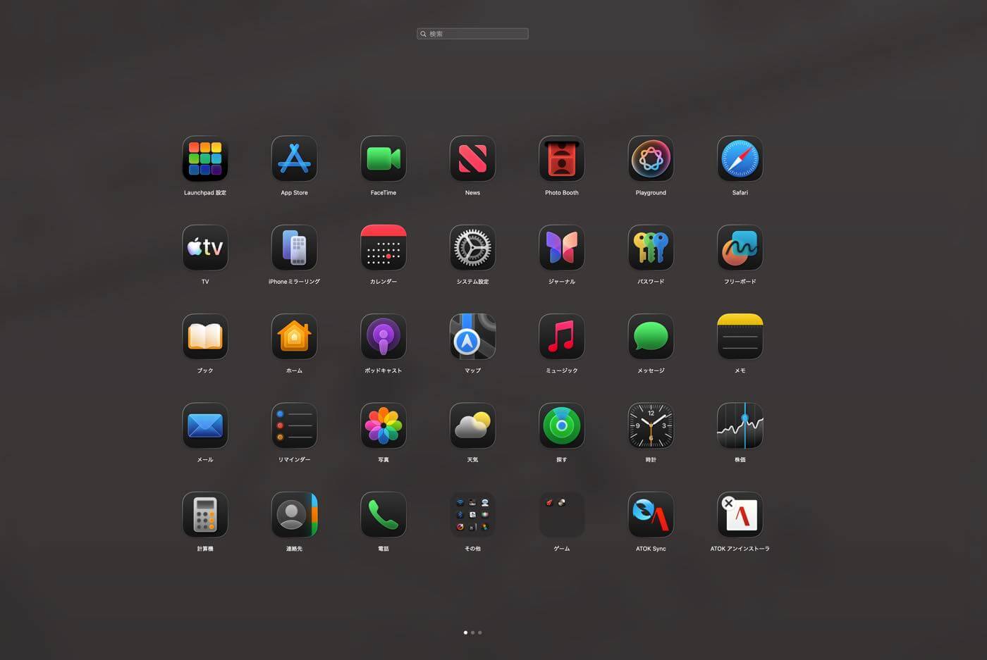Screen dimensions: 987x660
Task: Expand the その他 (Other) folder
Action: [x=472, y=515]
